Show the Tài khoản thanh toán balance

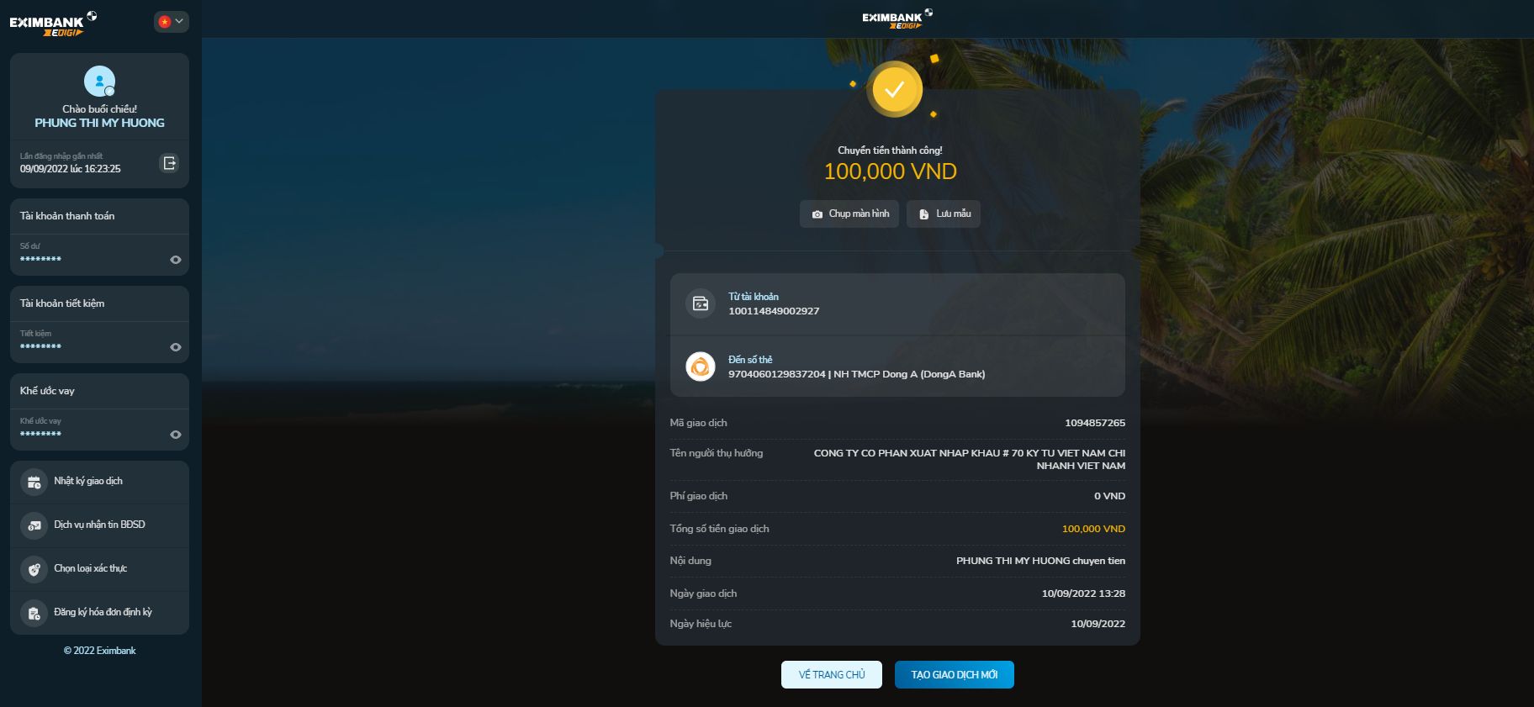click(176, 260)
